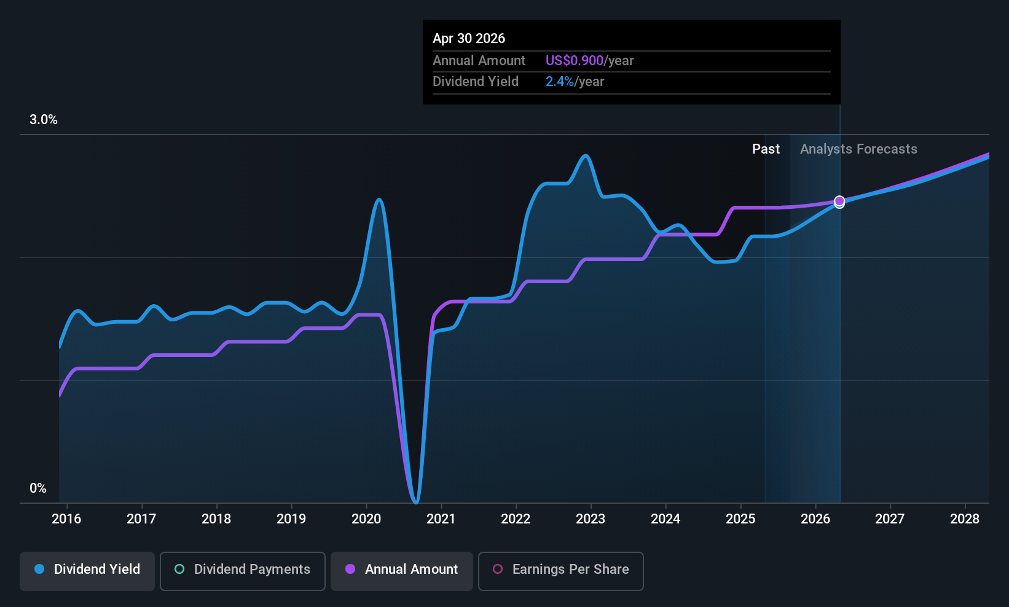Screen dimensions: 1009x607
Task: Click the Past label on chart
Action: (766, 149)
